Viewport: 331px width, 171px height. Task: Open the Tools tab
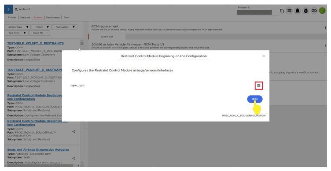click(66, 17)
